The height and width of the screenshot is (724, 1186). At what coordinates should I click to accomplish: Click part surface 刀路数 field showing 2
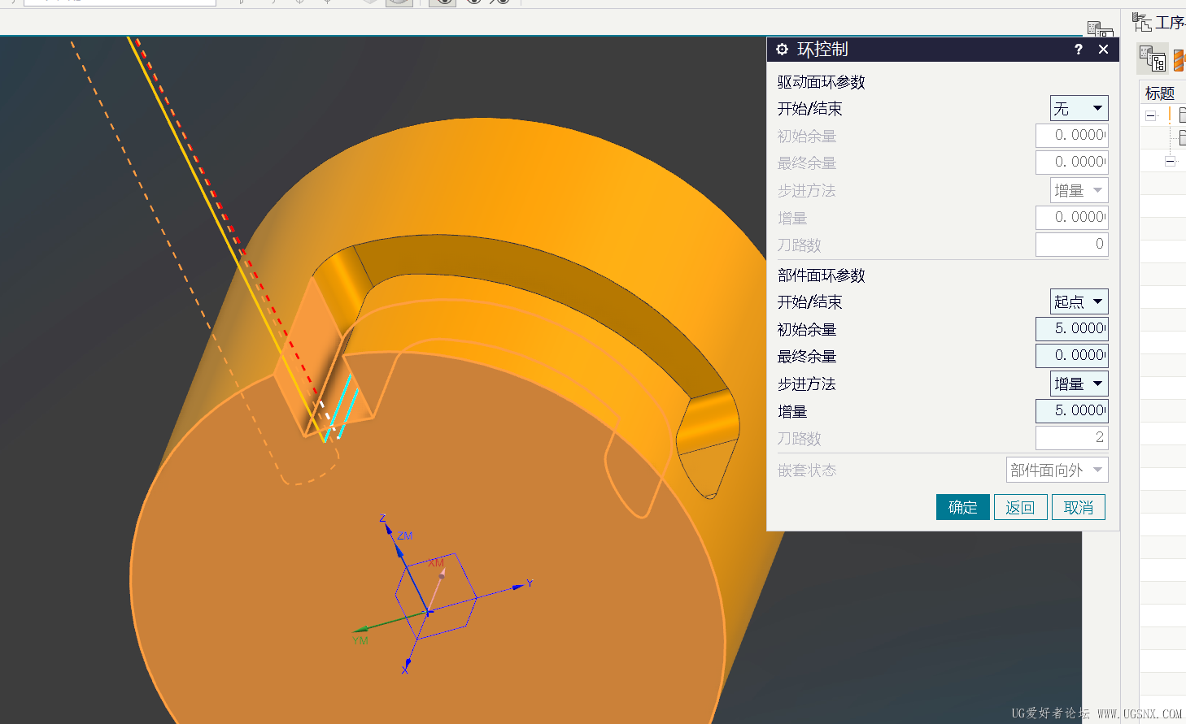tap(1071, 438)
